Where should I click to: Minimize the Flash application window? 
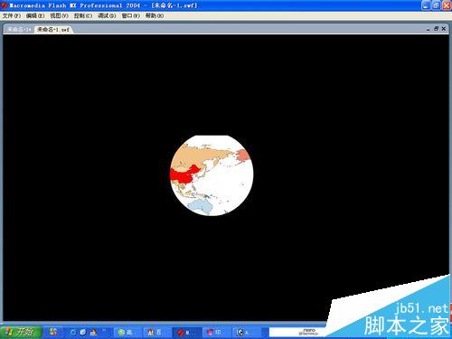point(426,5)
